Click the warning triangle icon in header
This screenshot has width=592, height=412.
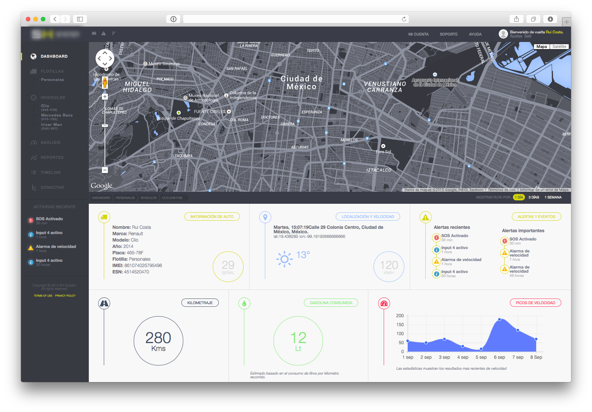click(104, 33)
